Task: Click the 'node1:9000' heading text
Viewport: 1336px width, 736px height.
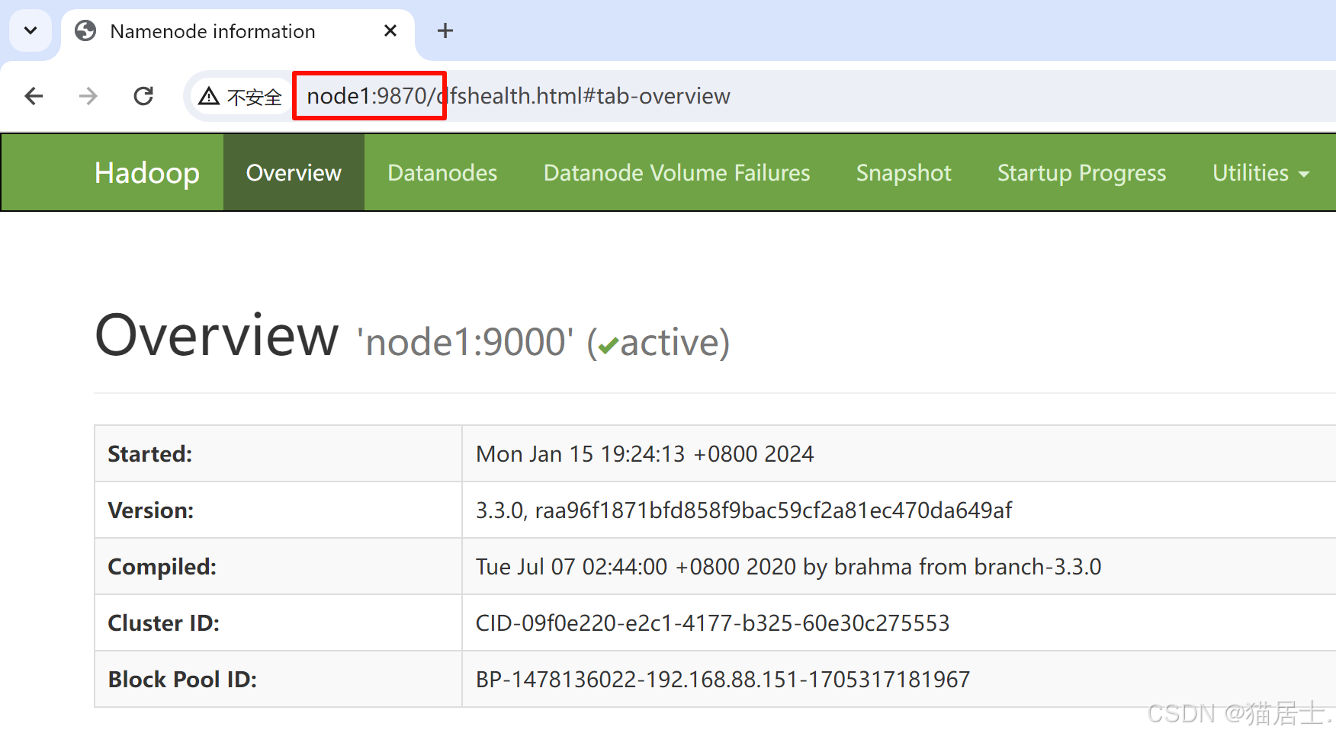Action: [x=465, y=342]
